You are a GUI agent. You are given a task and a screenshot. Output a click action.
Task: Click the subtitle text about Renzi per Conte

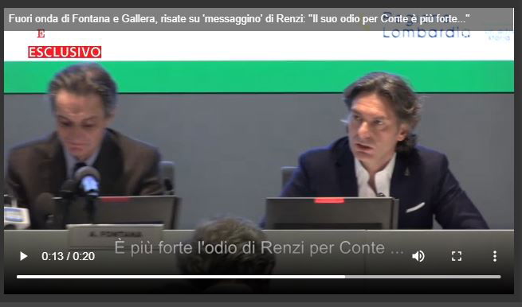(259, 247)
